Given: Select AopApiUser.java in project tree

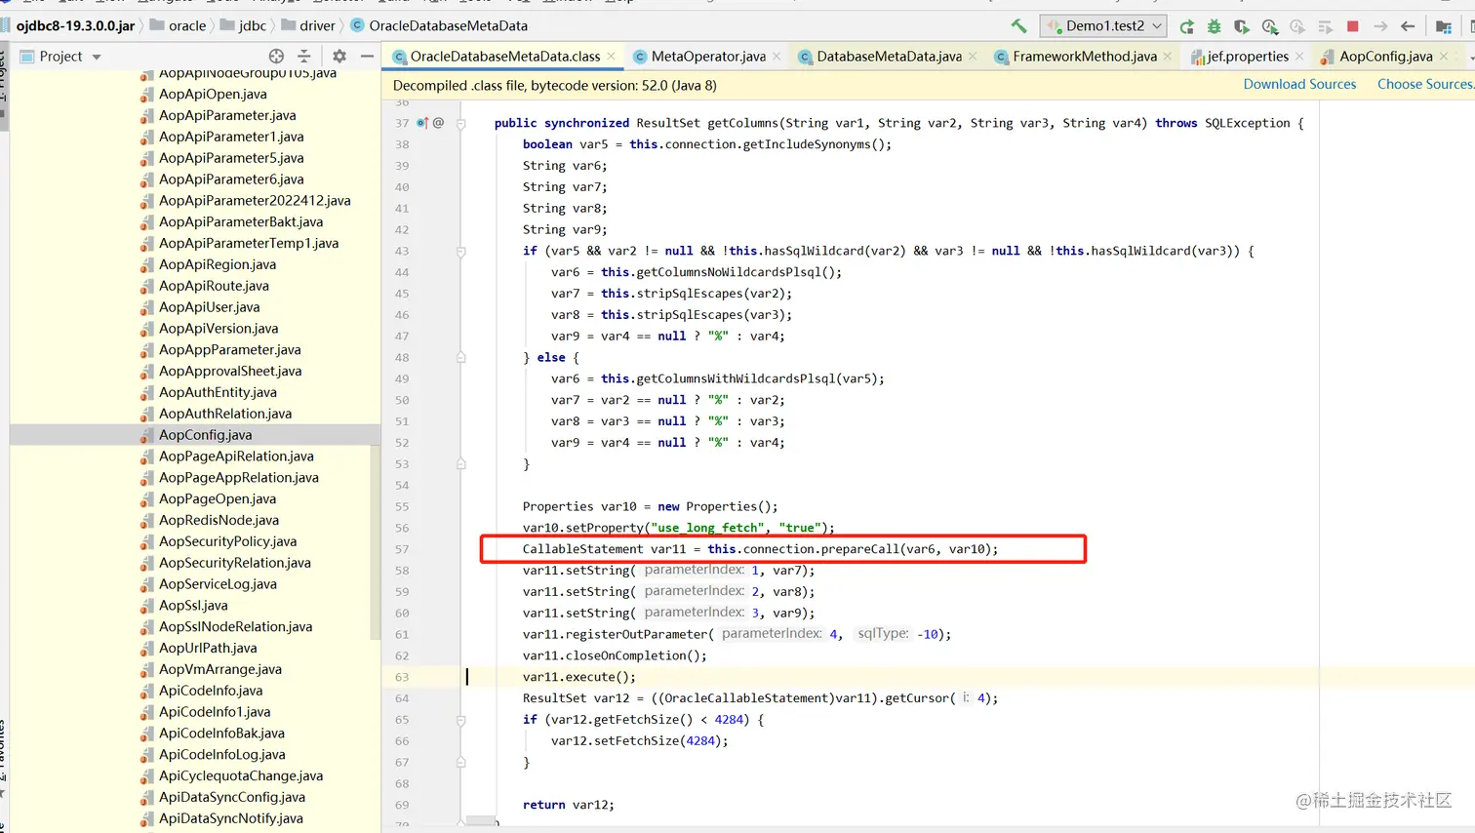Looking at the screenshot, I should [210, 308].
